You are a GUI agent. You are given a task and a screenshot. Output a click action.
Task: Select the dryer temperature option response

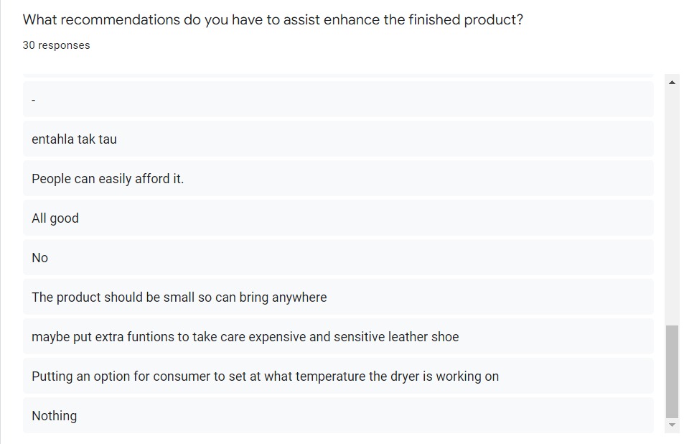point(338,376)
